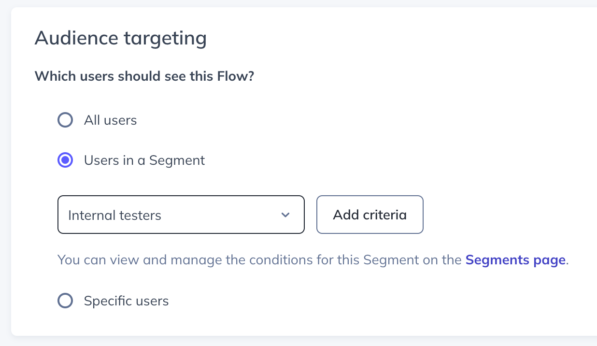Click the chevron arrow in segment dropdown

click(285, 215)
